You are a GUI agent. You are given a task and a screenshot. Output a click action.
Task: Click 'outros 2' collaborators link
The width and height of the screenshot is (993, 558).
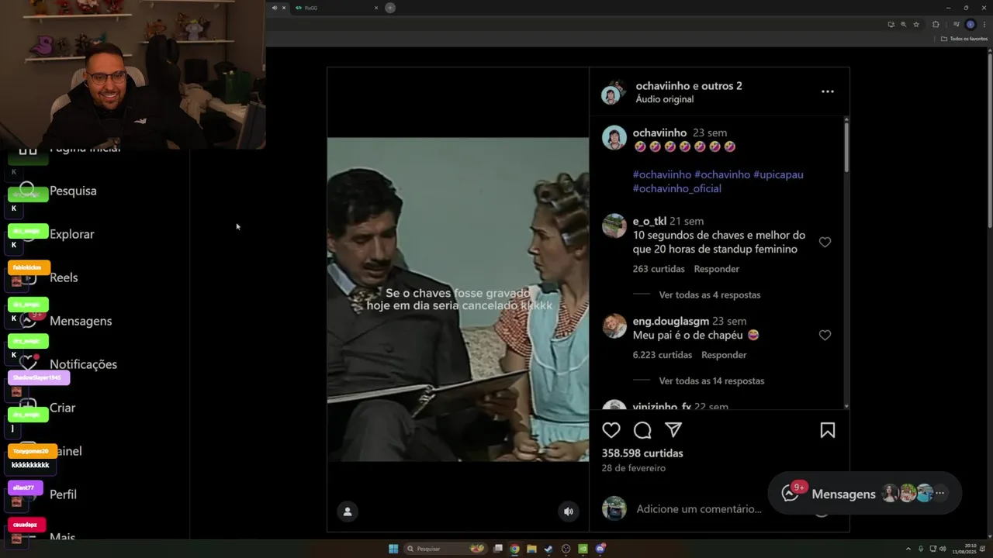[721, 86]
